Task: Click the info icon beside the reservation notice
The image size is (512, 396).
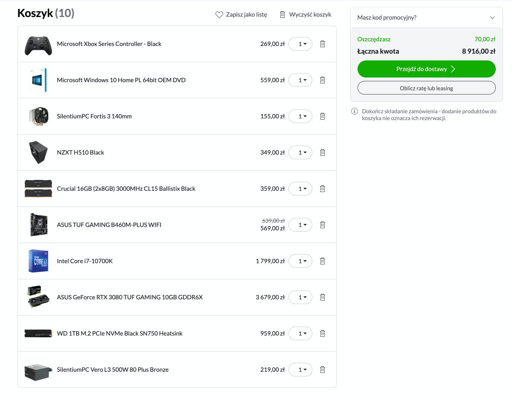Action: pyautogui.click(x=354, y=112)
